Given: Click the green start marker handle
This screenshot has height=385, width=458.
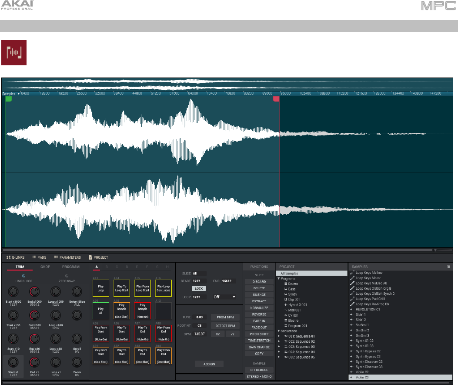Looking at the screenshot, I should coord(9,99).
